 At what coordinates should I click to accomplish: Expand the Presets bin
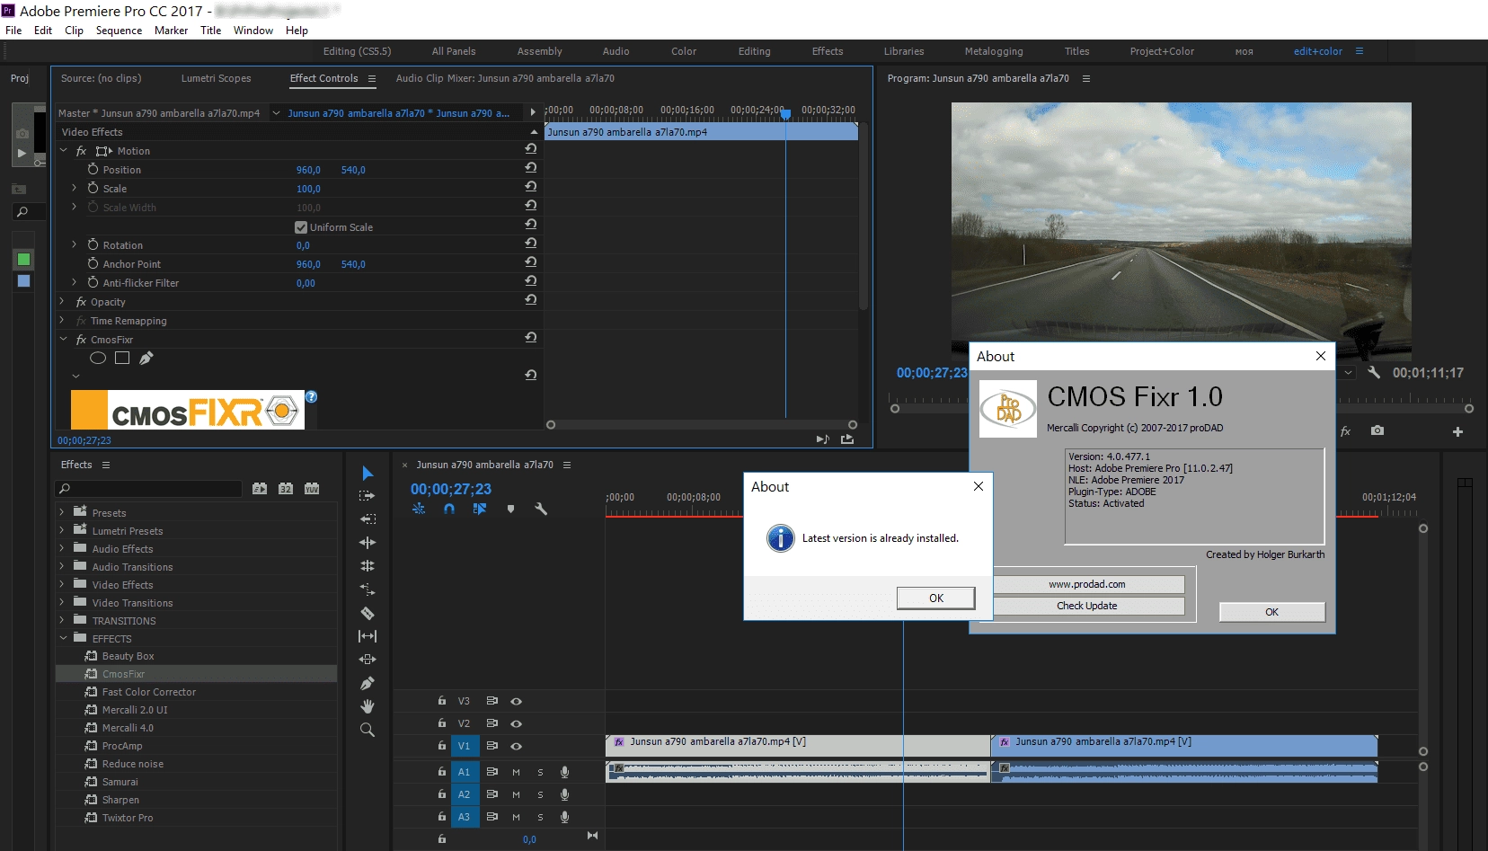pyautogui.click(x=62, y=512)
